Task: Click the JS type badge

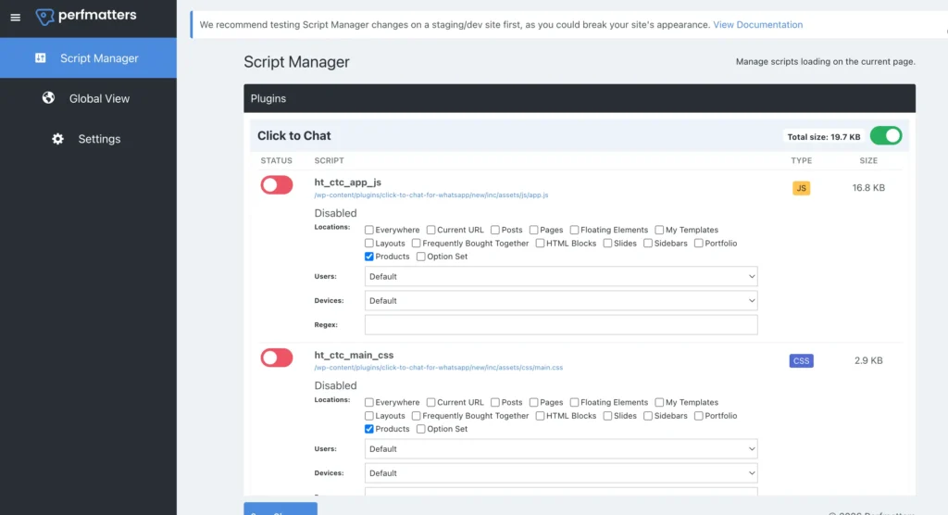Action: (x=801, y=188)
